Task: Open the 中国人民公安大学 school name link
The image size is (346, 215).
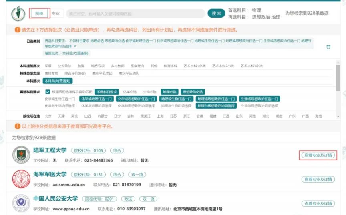Action: tap(55, 199)
